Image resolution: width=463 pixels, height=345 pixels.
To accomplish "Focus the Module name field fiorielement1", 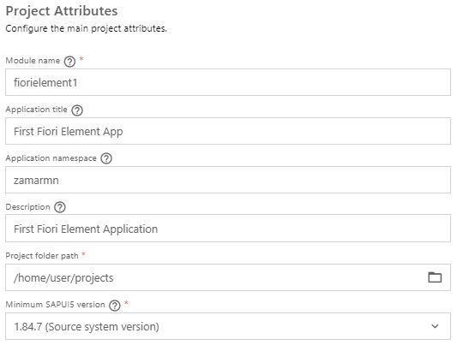I will coord(228,82).
